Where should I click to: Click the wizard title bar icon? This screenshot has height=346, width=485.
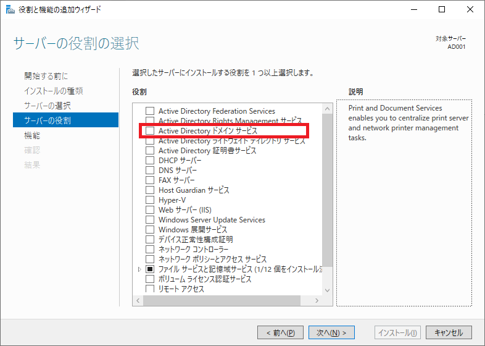pos(10,10)
